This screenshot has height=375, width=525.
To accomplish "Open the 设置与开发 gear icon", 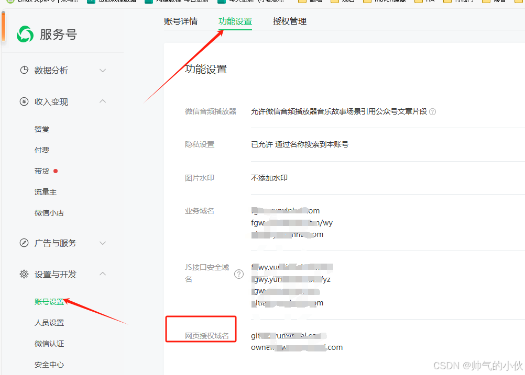I will click(x=24, y=274).
